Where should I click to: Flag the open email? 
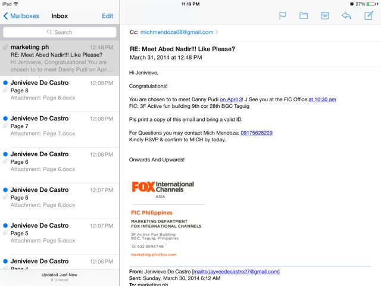pos(282,16)
